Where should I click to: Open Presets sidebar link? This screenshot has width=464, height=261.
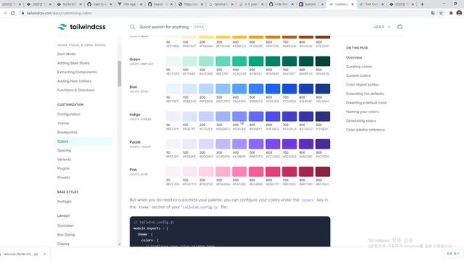click(x=64, y=178)
